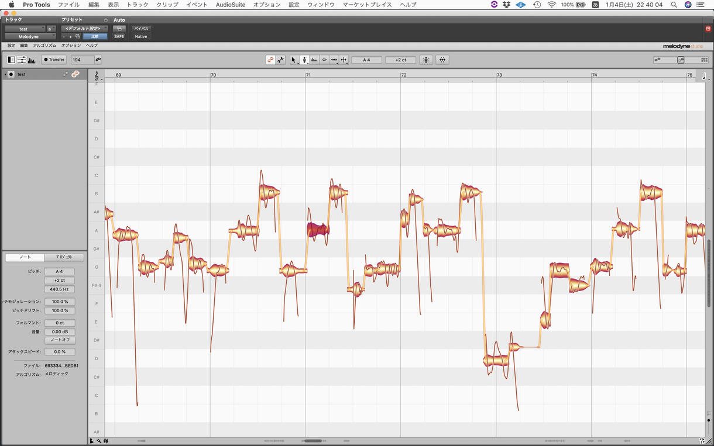Click the toolbar +2 ct field

[x=400, y=60]
